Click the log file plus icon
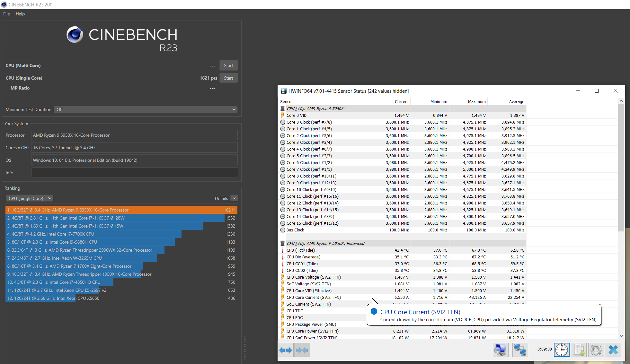630x364 pixels. 579,350
